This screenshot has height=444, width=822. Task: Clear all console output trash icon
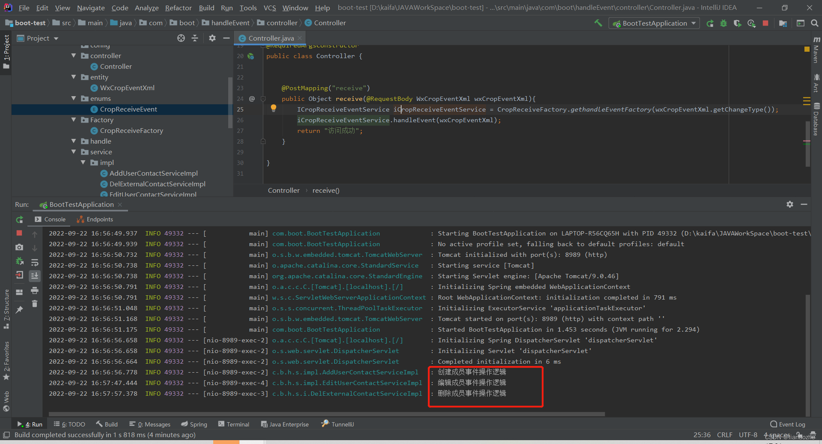[x=35, y=304]
